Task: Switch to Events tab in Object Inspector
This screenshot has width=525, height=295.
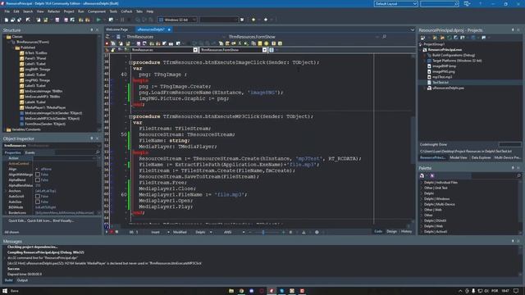Action: click(x=30, y=152)
